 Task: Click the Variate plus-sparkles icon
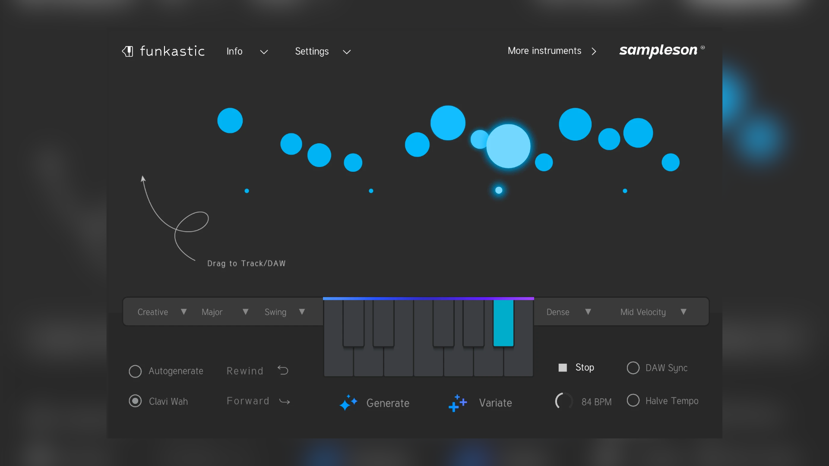(458, 403)
